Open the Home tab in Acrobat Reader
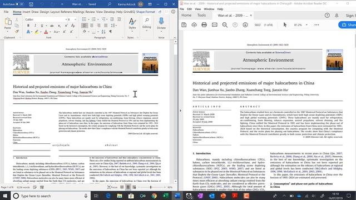The height and width of the screenshot is (200, 356). tap(186, 15)
